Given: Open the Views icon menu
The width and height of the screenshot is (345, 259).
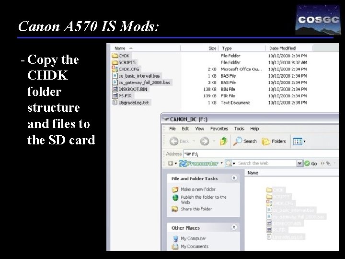Looking at the screenshot, I should click(x=298, y=141).
